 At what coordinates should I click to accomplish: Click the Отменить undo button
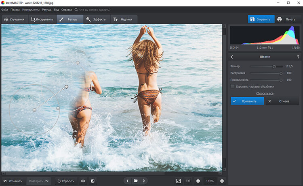(x=13, y=181)
